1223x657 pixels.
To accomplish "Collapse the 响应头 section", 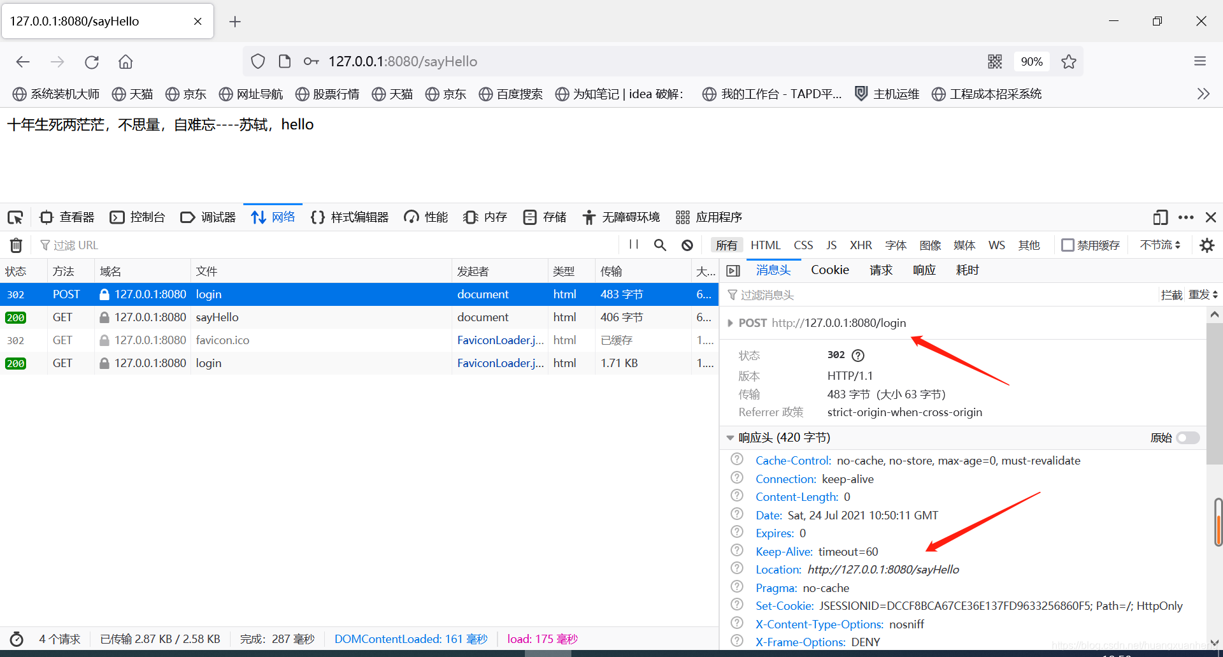I will [x=730, y=438].
